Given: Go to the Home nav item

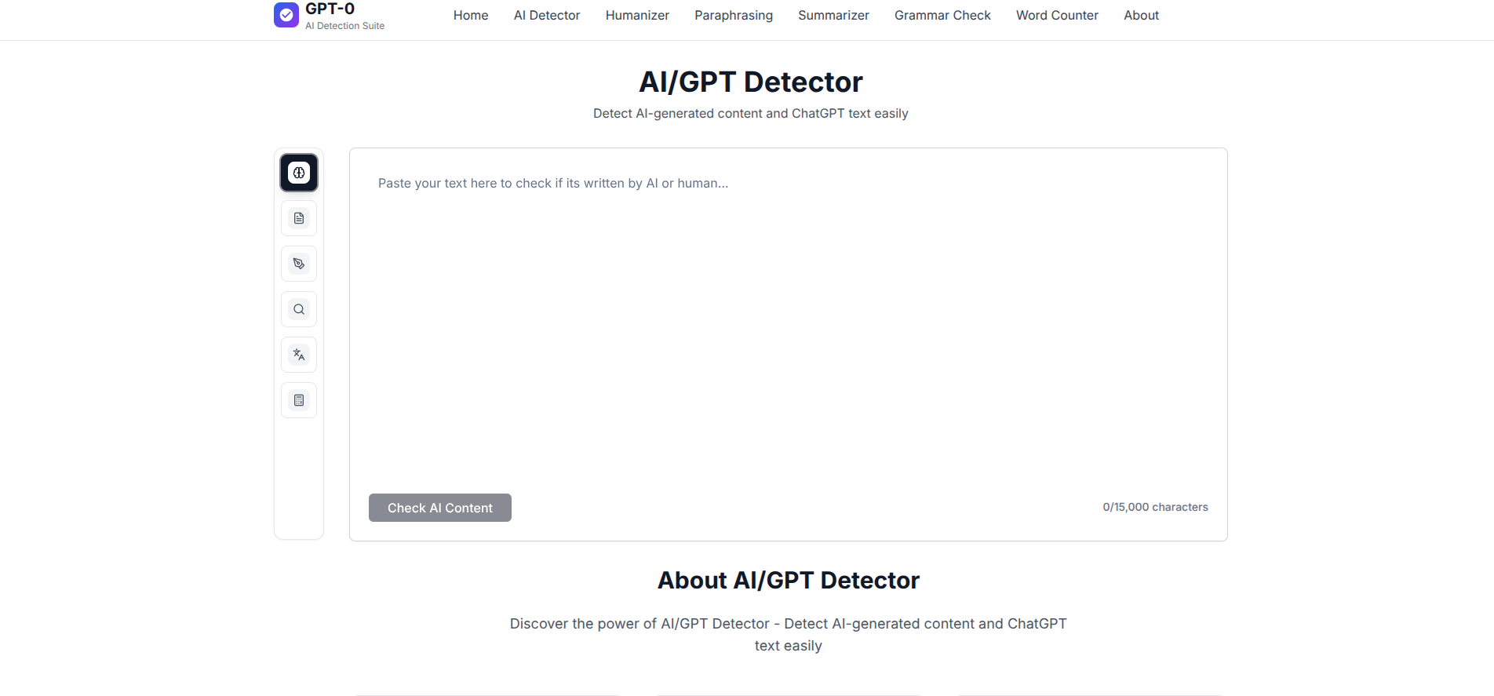Looking at the screenshot, I should click(x=471, y=15).
